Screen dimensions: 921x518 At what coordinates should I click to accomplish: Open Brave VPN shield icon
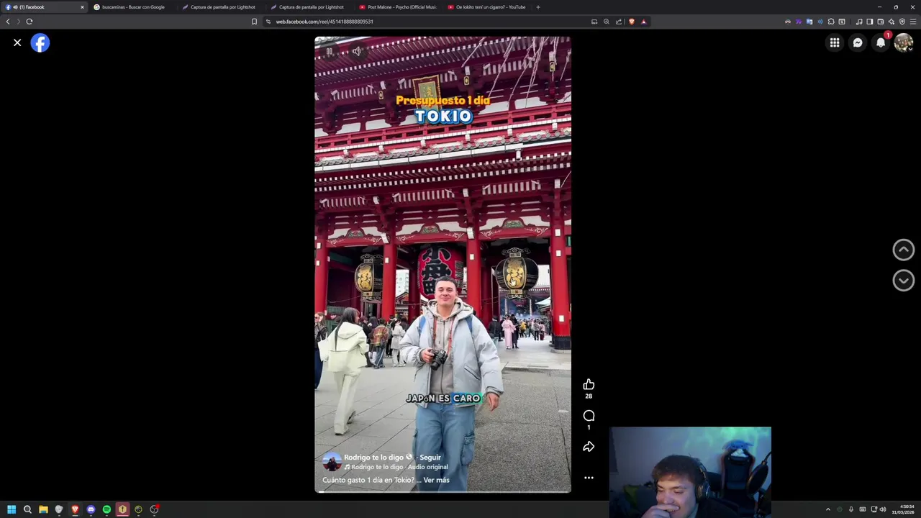(x=902, y=22)
